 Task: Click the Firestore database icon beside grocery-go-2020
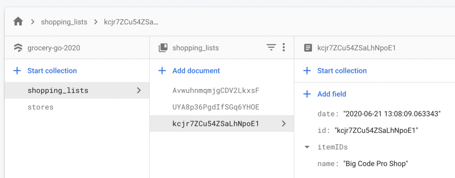(18, 48)
